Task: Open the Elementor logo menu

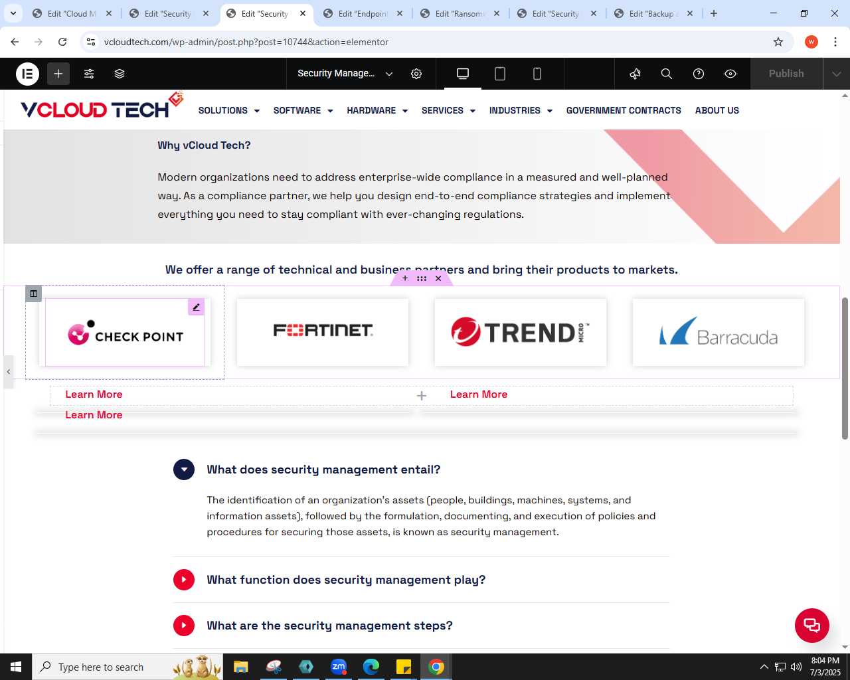Action: click(x=27, y=74)
